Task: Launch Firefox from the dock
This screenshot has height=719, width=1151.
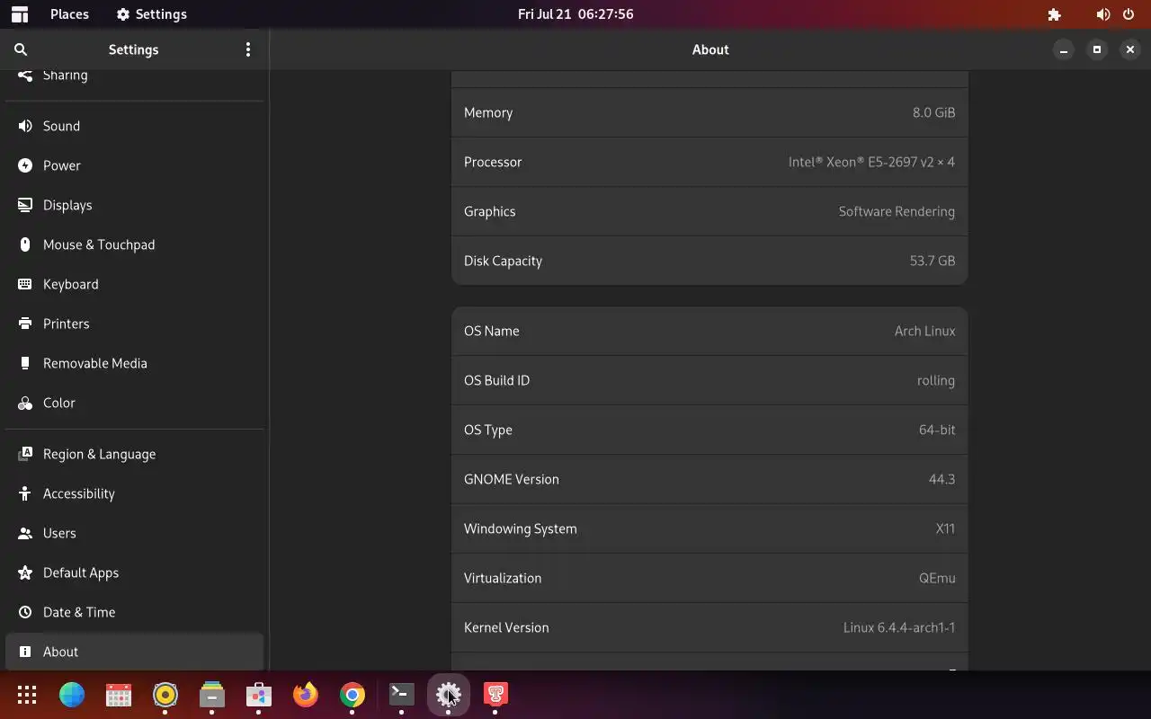Action: [x=306, y=695]
